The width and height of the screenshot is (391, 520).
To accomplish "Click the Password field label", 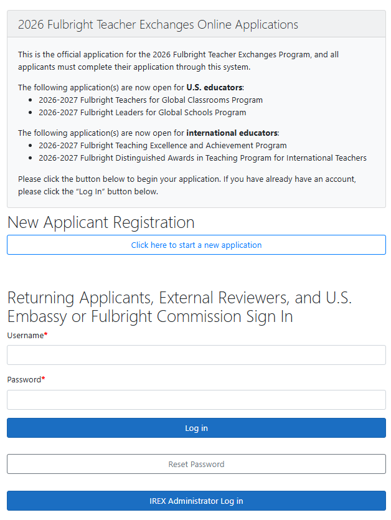I will [x=24, y=380].
